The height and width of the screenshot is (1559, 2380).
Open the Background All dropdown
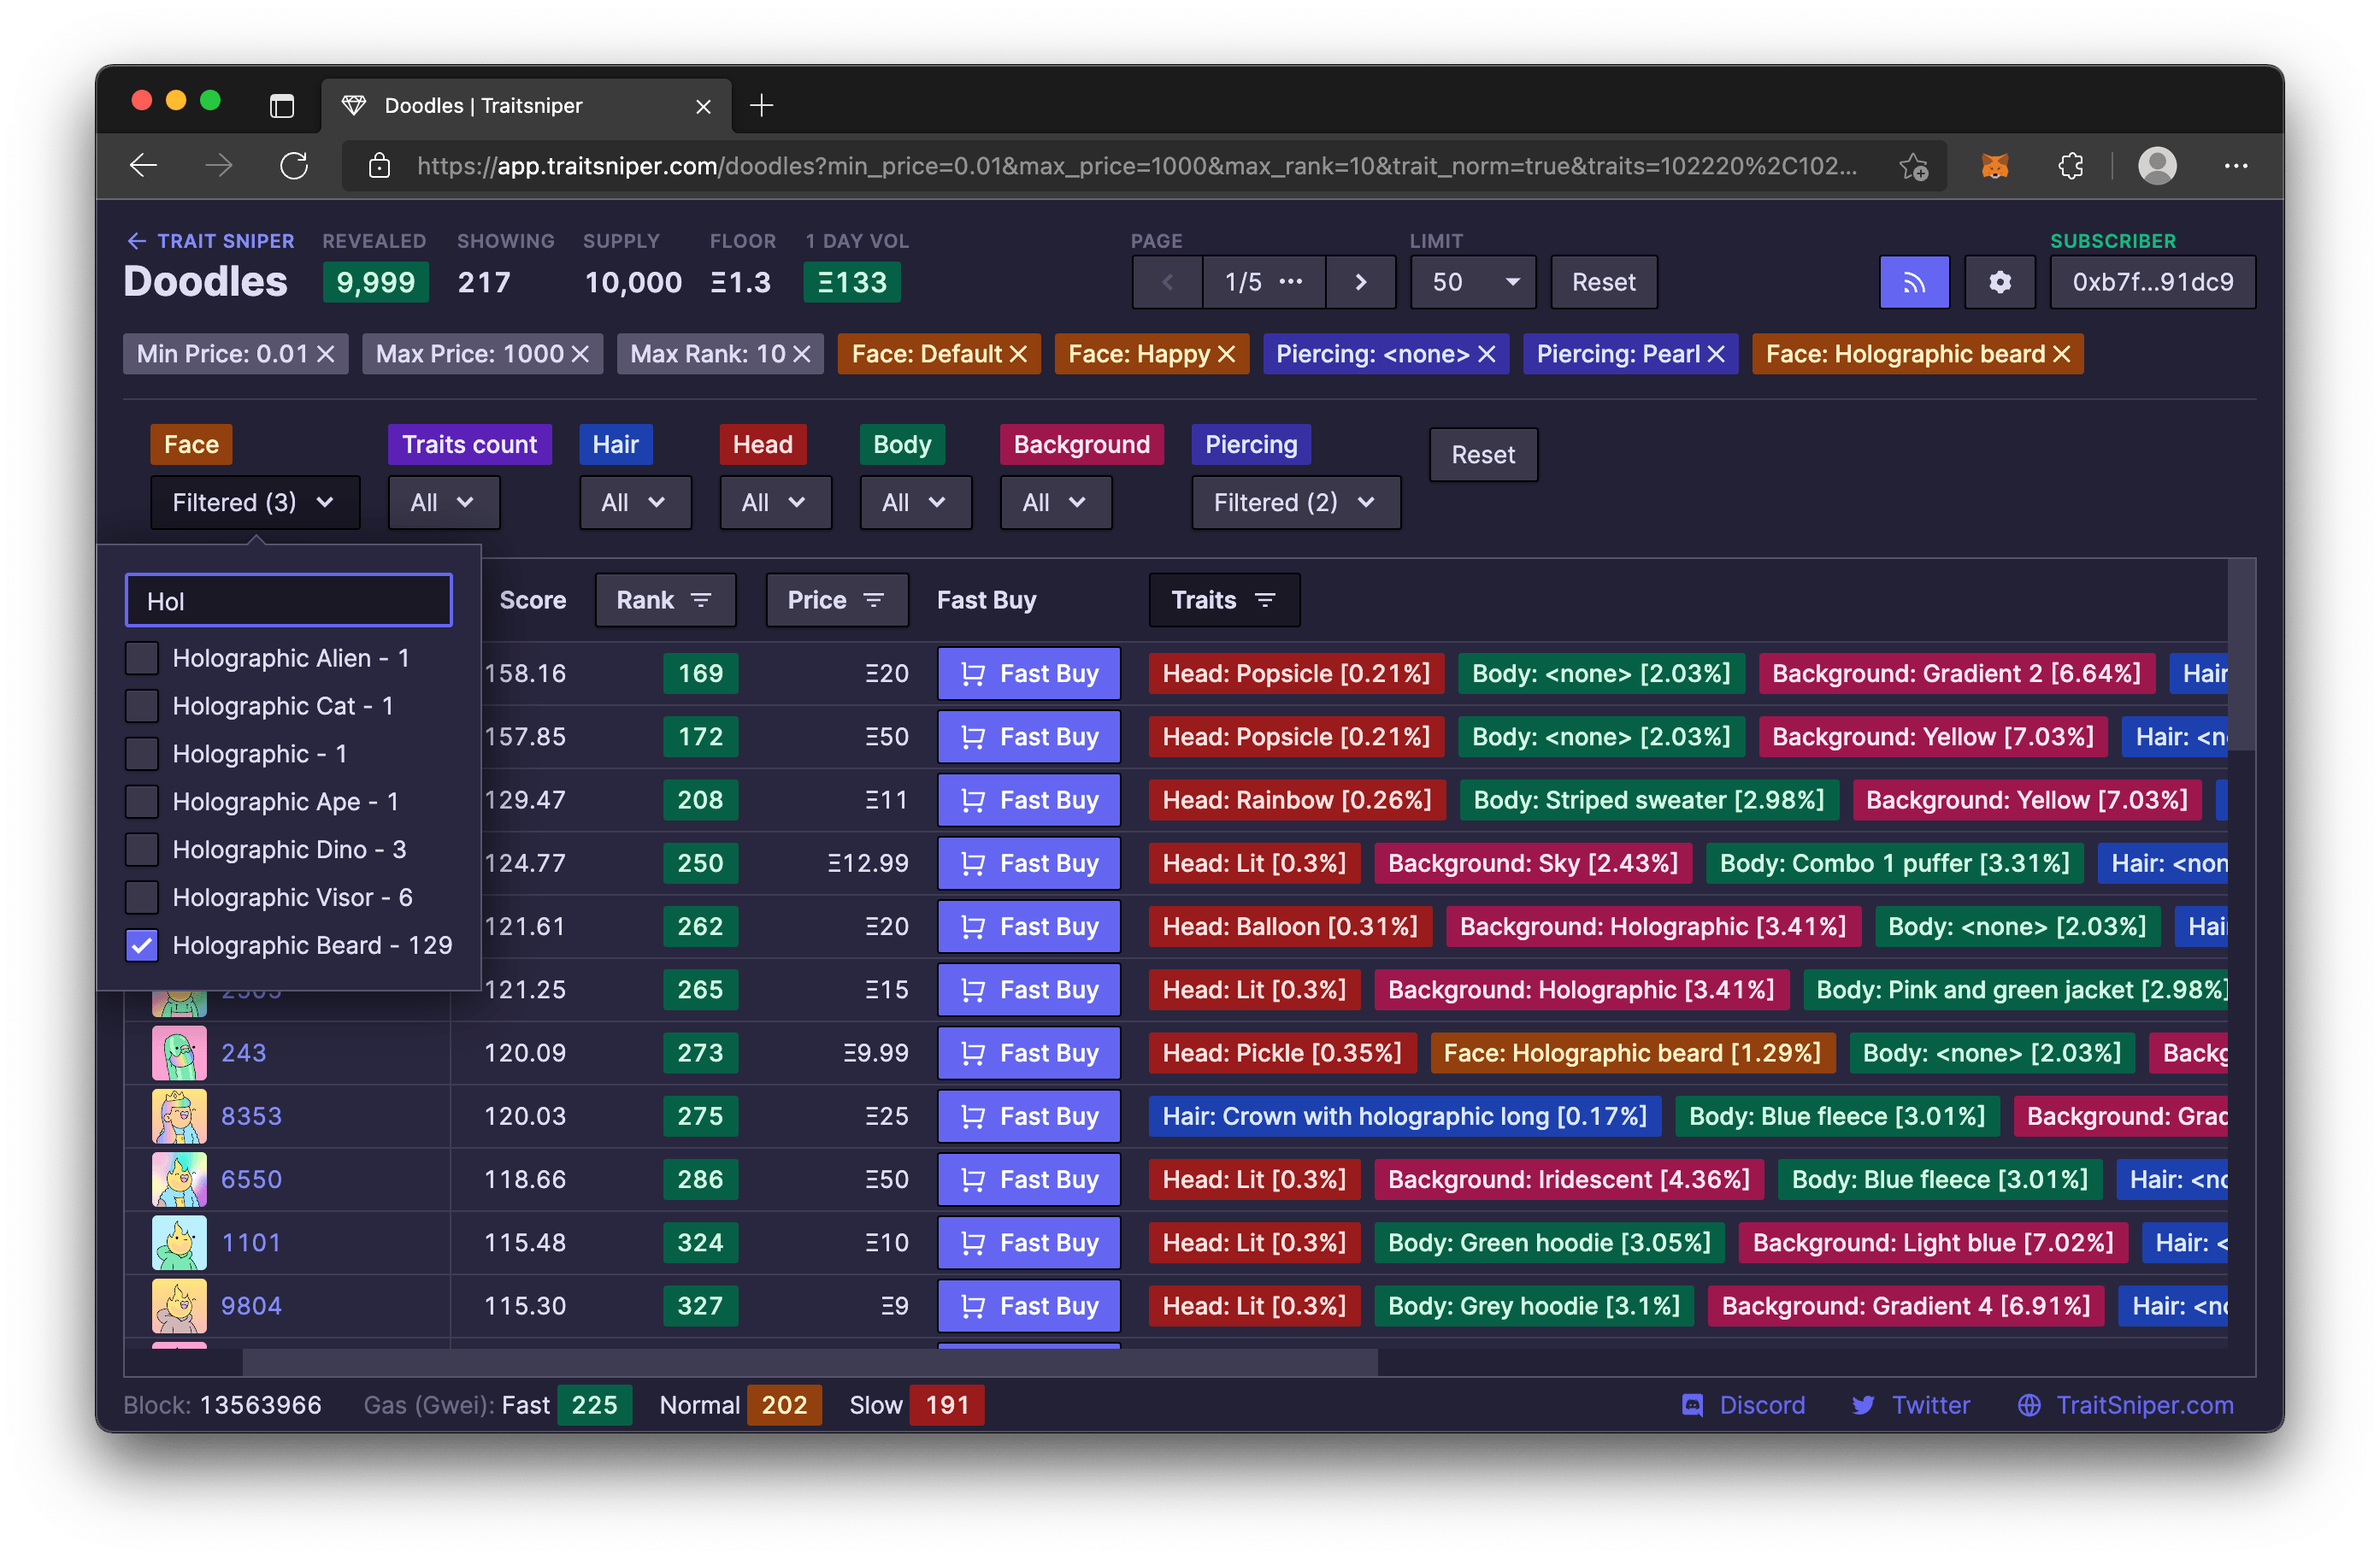[x=1055, y=502]
